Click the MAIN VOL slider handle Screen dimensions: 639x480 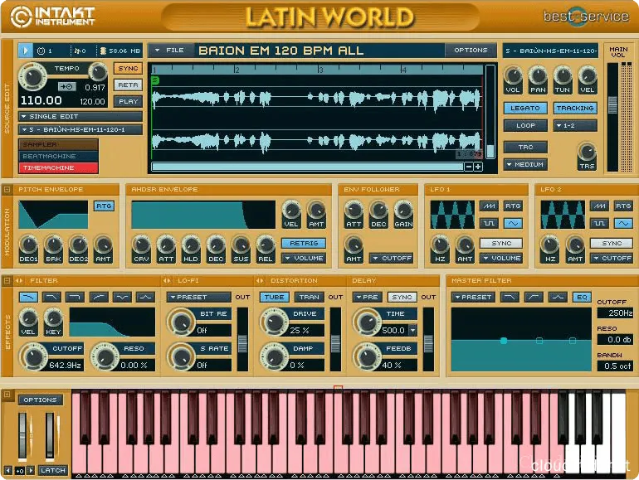pos(613,104)
